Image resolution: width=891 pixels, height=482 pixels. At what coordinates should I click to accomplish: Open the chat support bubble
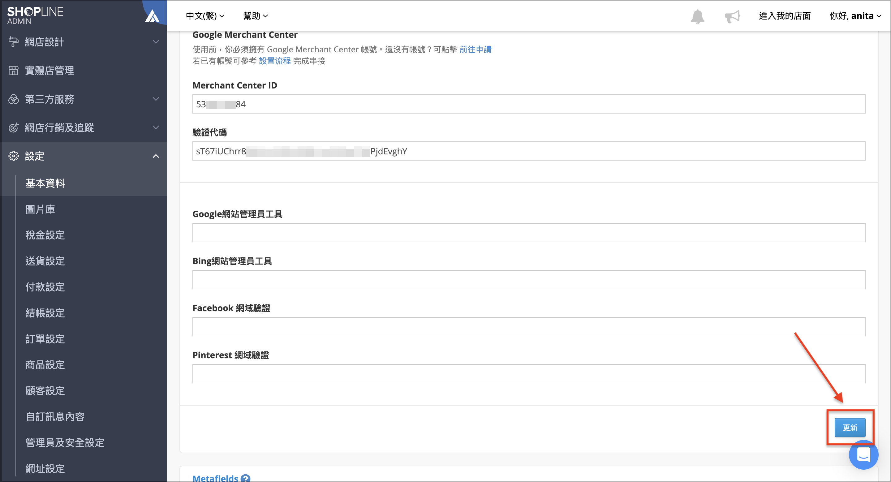pyautogui.click(x=863, y=454)
